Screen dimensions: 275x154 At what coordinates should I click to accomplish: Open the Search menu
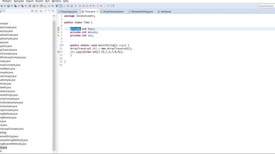point(30,1)
